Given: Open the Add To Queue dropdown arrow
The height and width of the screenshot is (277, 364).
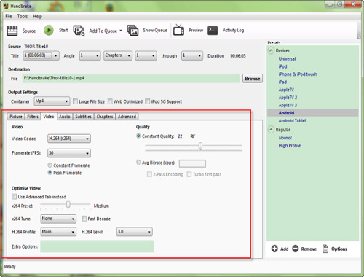Looking at the screenshot, I should (x=121, y=31).
